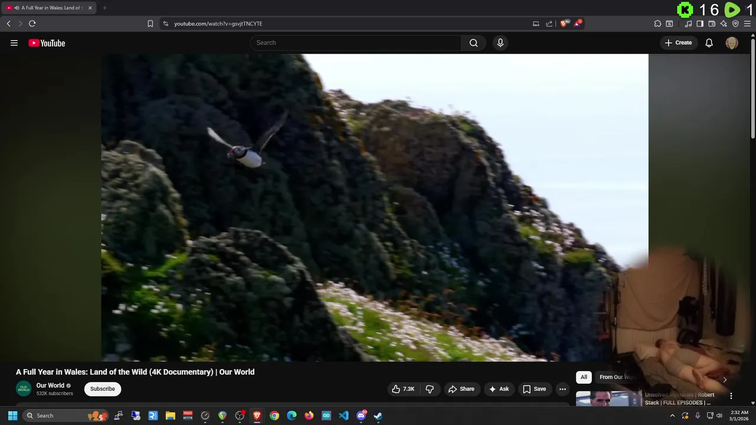Open site information icon in address bar
Screen dimensions: 756x425
pos(165,24)
